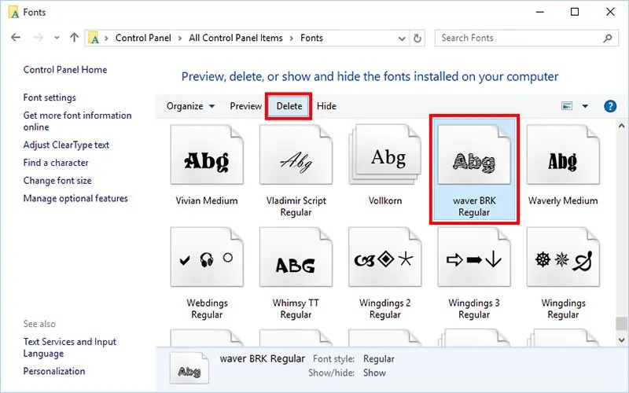629x393 pixels.
Task: Click the Preview toolbar button
Action: coord(245,106)
